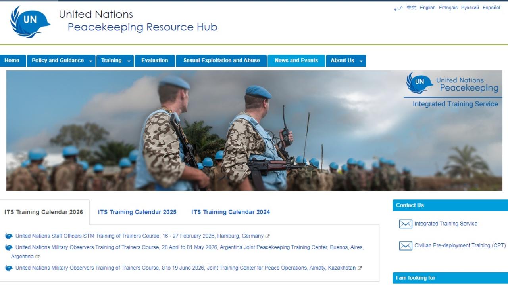Expand the Training menu dropdown arrow

129,61
